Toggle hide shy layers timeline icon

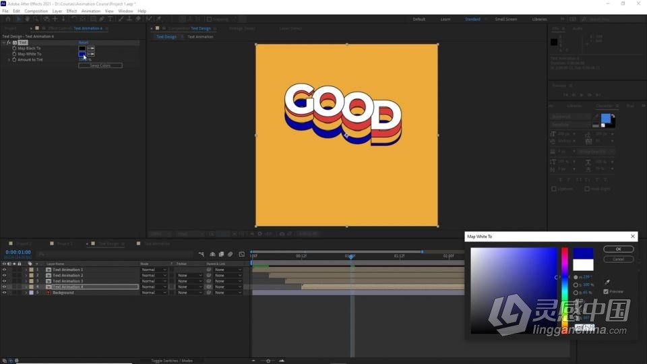212,254
